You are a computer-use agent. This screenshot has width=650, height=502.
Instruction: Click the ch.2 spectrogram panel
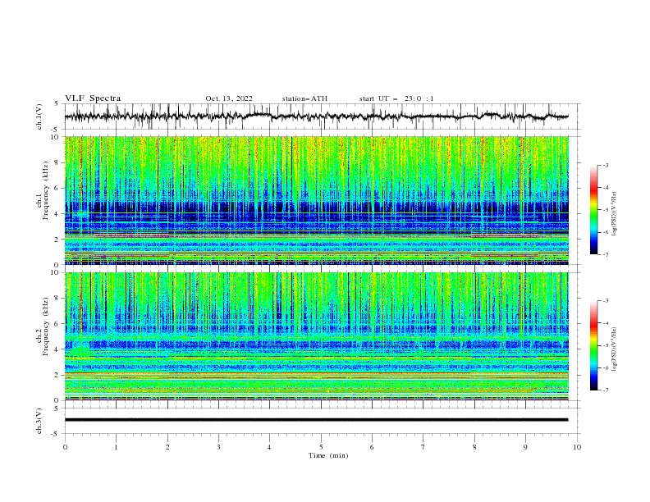pyautogui.click(x=316, y=336)
